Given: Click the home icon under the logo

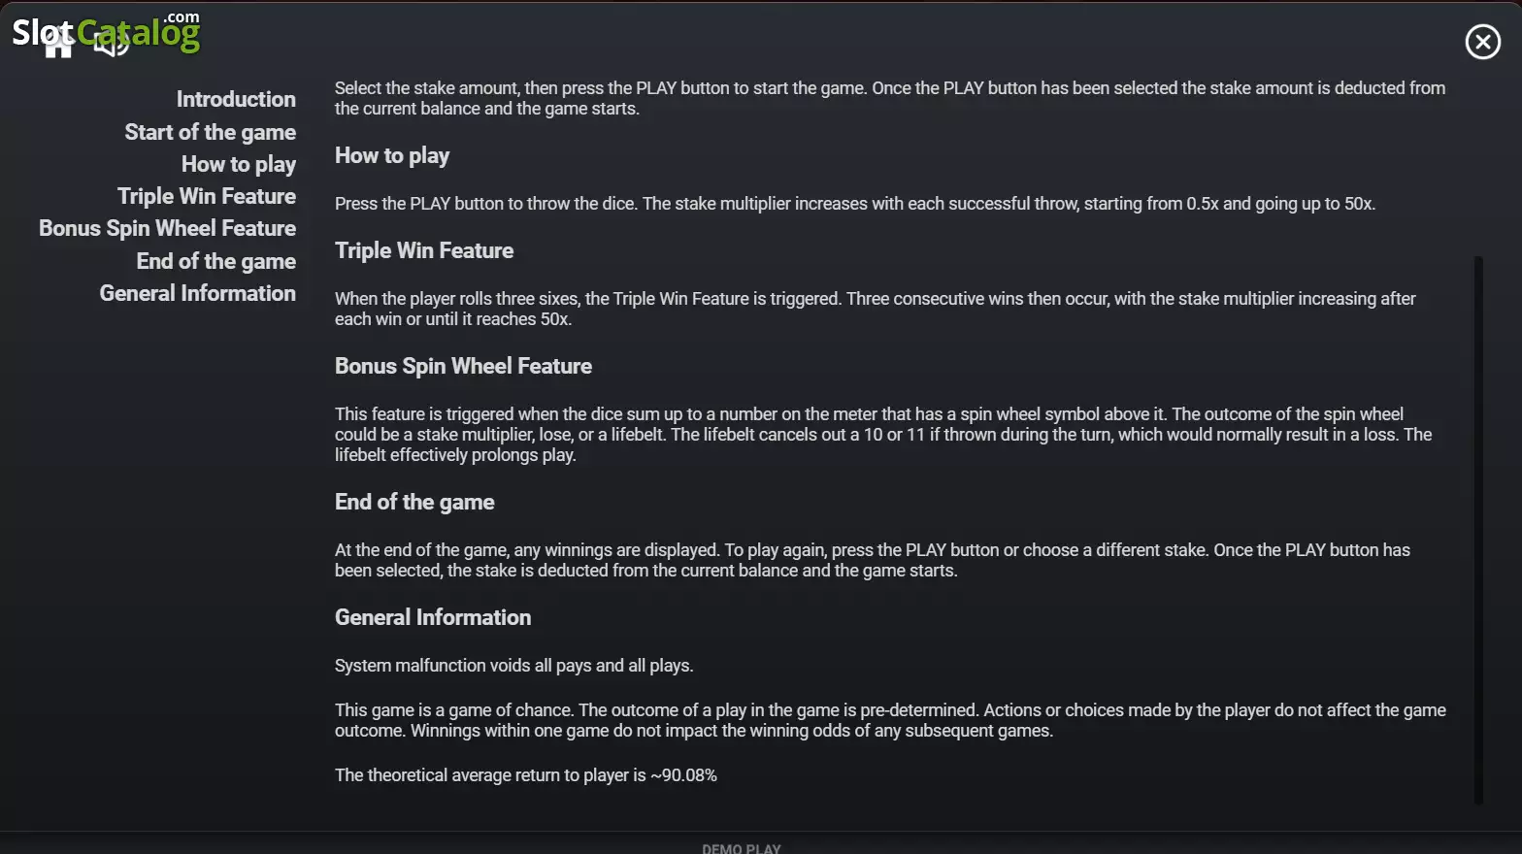Looking at the screenshot, I should pyautogui.click(x=58, y=44).
